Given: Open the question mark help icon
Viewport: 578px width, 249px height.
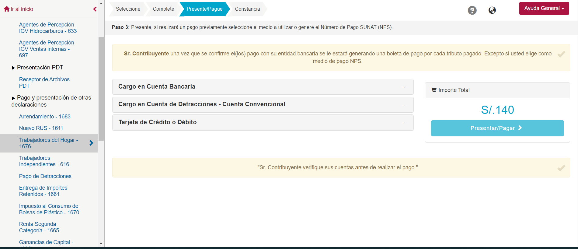Looking at the screenshot, I should tap(472, 10).
